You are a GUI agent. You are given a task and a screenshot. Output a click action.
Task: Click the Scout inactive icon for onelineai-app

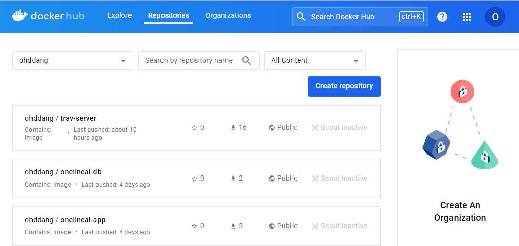coord(315,226)
